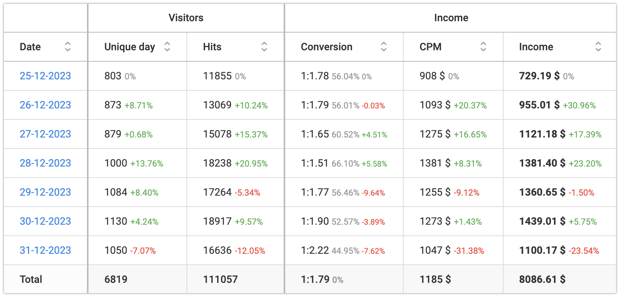Click the Income column header label
620x297 pixels.
coord(536,47)
